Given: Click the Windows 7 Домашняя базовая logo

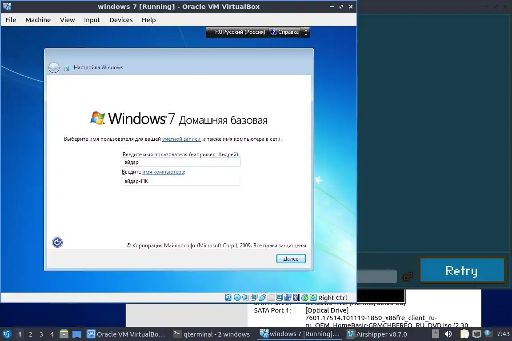Looking at the screenshot, I should coord(179,119).
